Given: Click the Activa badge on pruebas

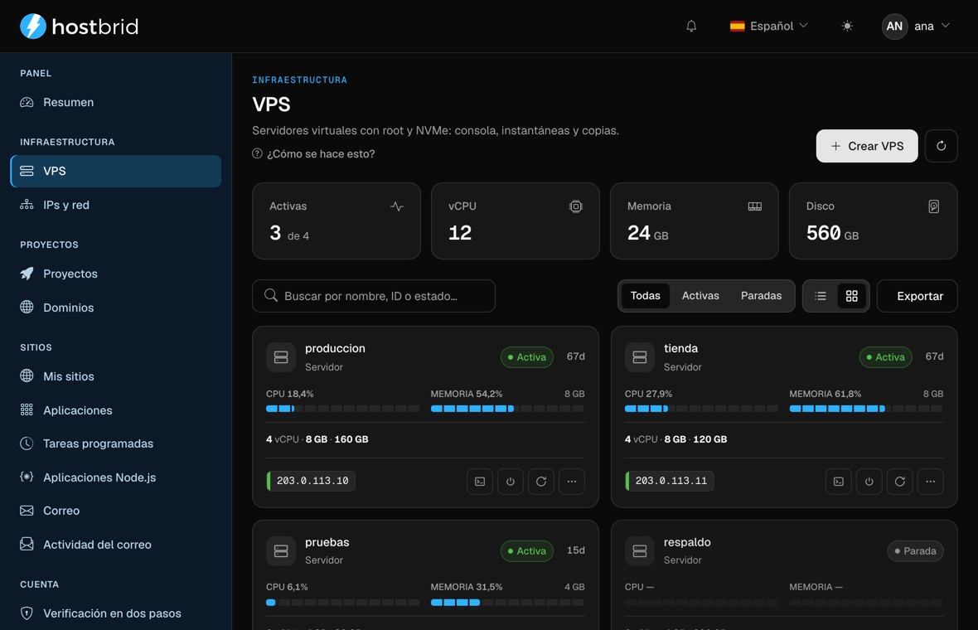Looking at the screenshot, I should [x=527, y=550].
